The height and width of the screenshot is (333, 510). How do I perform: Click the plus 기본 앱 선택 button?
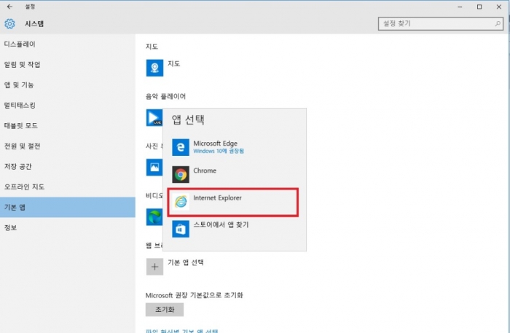coord(154,267)
